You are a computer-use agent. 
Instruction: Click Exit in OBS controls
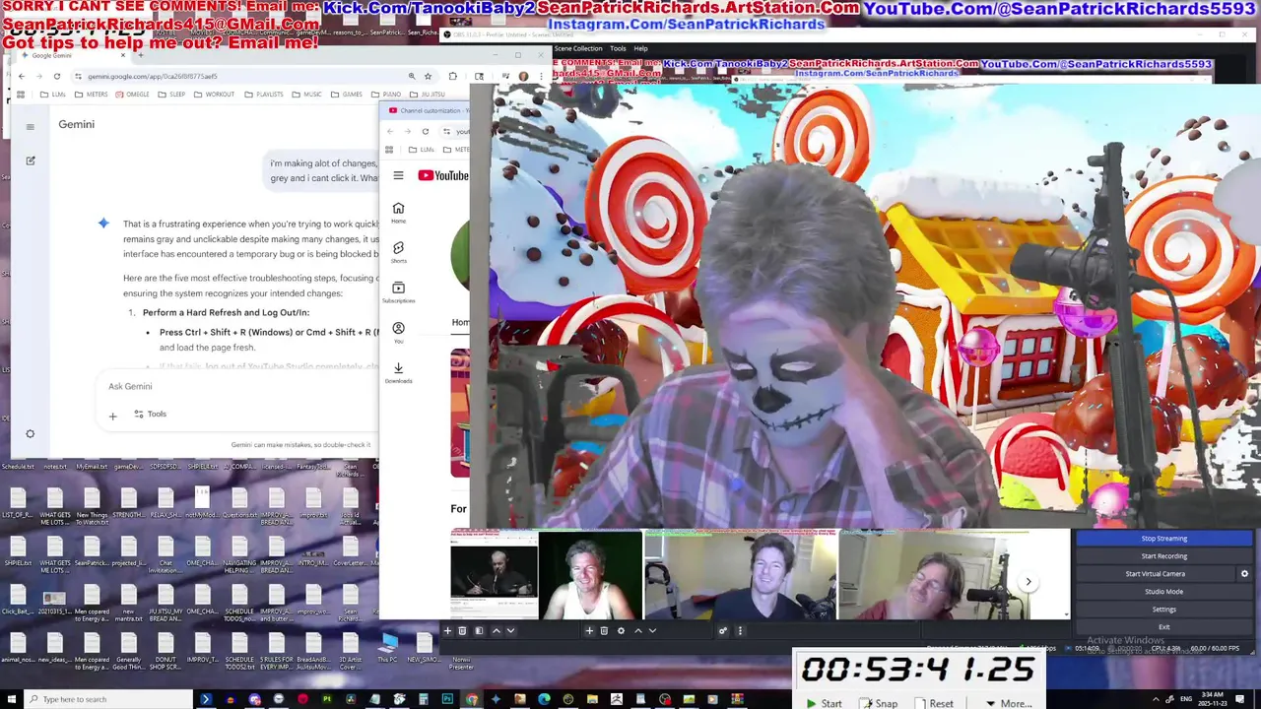point(1163,627)
